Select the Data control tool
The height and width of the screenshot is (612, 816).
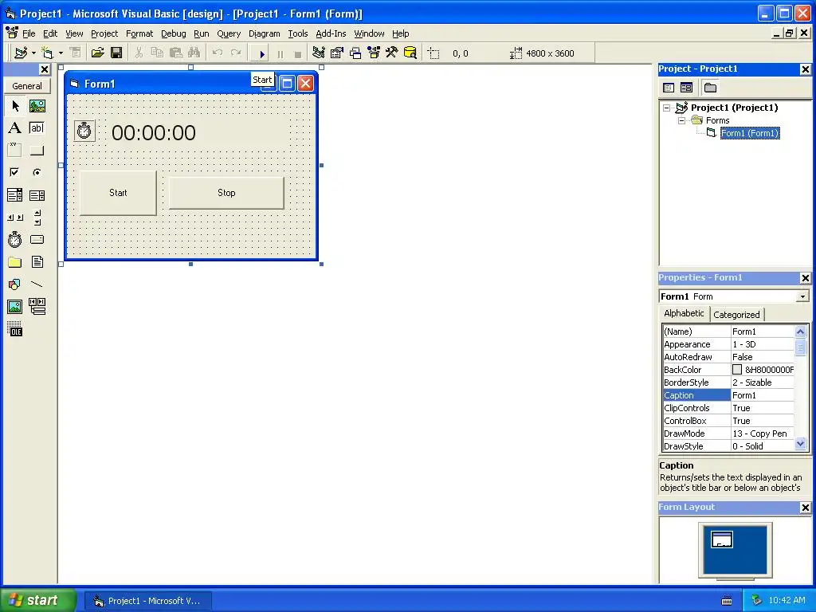pos(37,307)
